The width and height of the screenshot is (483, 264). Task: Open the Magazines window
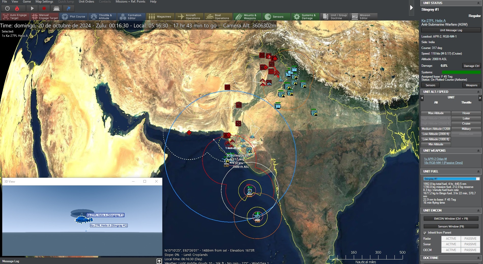pos(160,16)
